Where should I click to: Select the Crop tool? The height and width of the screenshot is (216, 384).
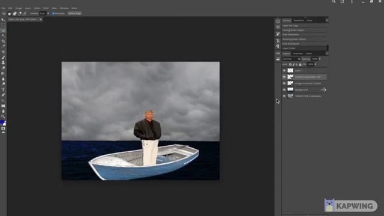[3, 41]
